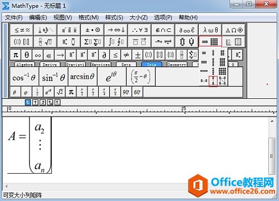Switch to the Matrices tab
Viewport: 279px width, 201px height.
(x=100, y=64)
